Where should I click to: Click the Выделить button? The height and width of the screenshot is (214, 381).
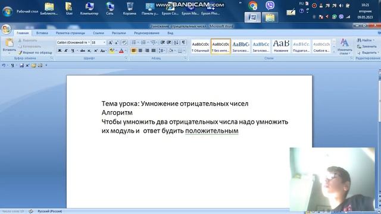pyautogui.click(x=368, y=53)
